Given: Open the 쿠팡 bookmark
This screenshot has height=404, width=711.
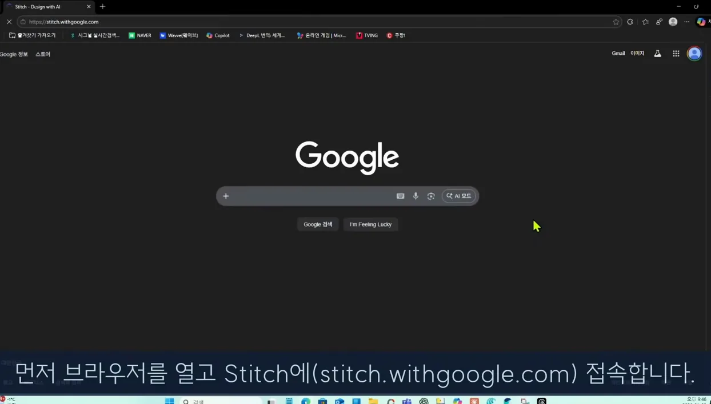Looking at the screenshot, I should (x=396, y=35).
